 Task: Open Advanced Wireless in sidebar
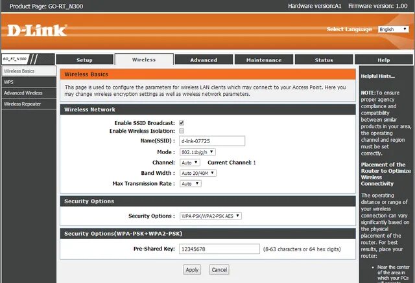pos(29,93)
